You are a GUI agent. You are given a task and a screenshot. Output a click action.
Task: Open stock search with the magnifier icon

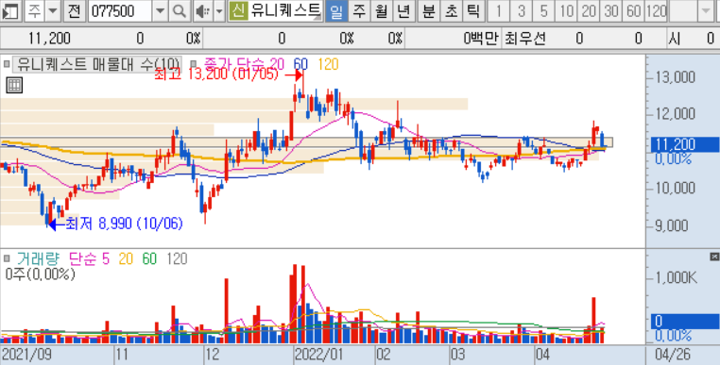coord(180,11)
